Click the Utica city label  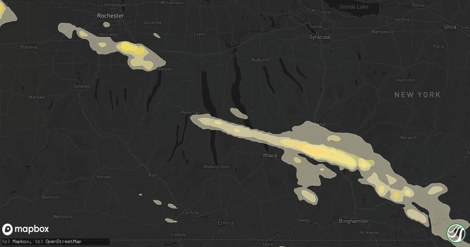(x=450, y=27)
